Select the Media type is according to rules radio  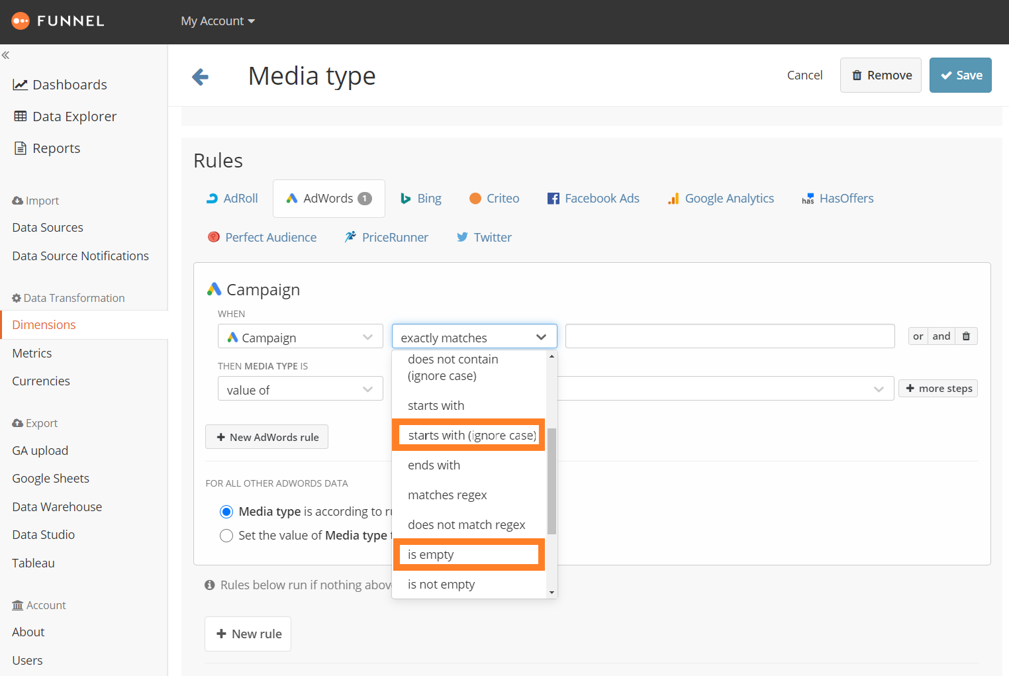pos(226,512)
